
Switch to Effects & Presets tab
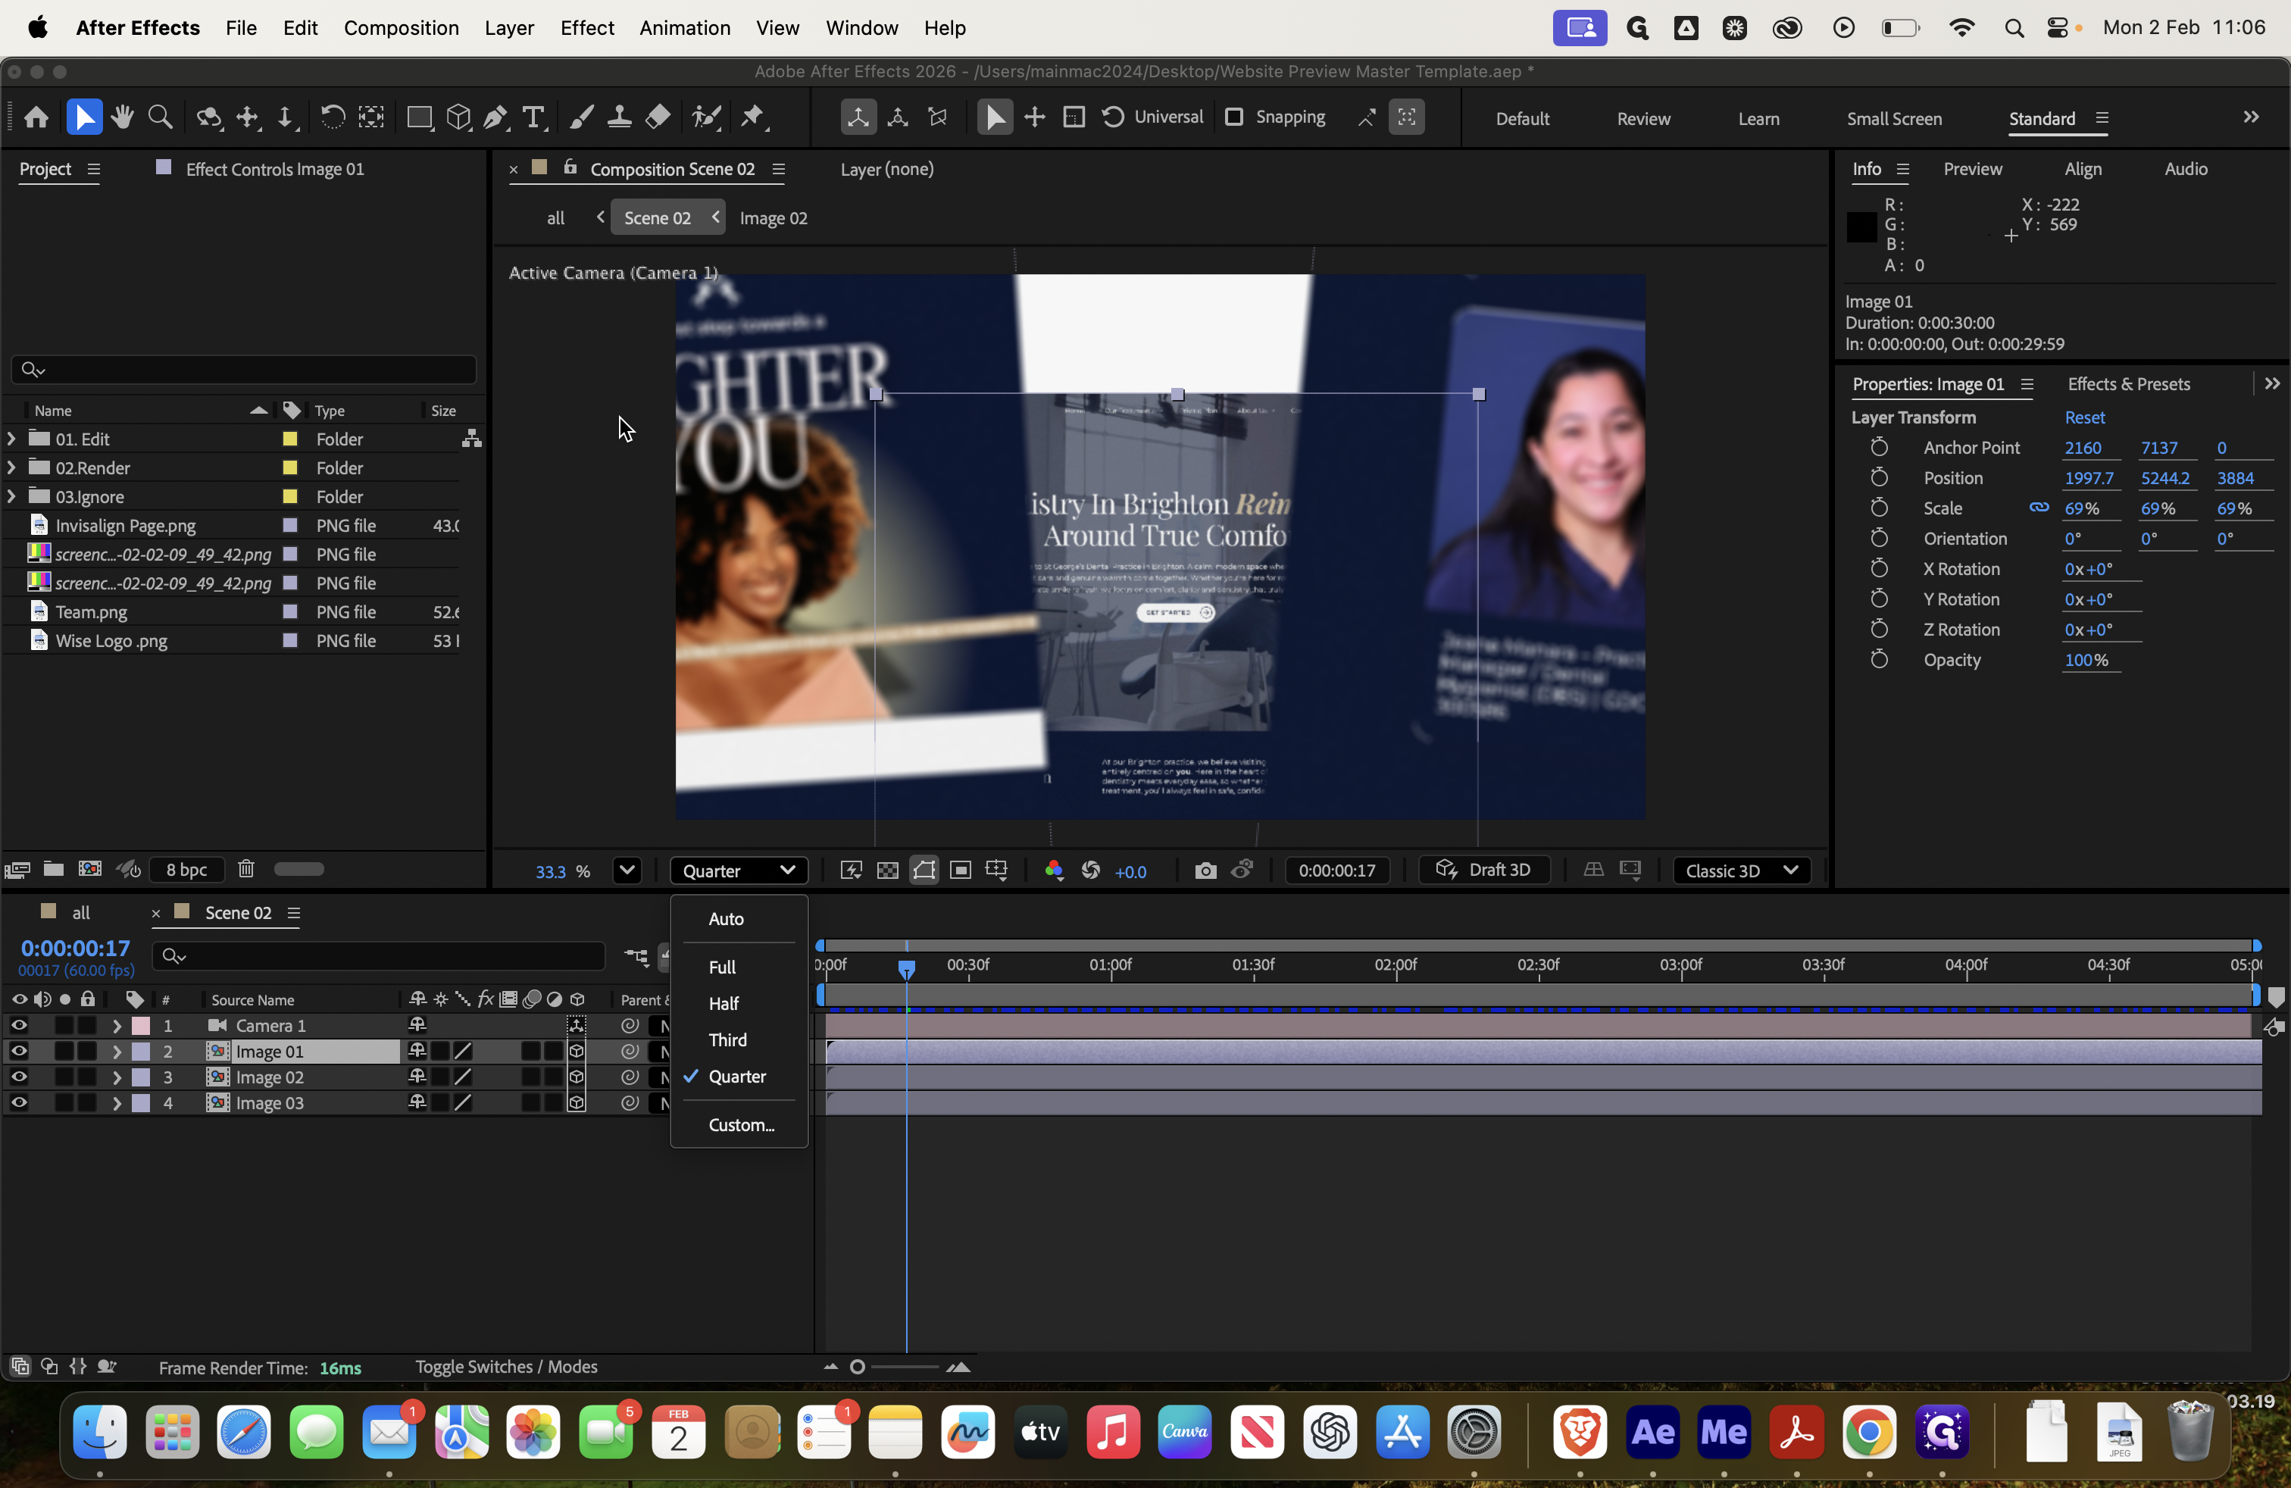[2128, 384]
